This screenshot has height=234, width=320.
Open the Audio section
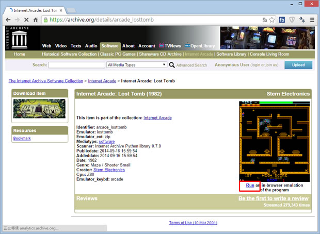pyautogui.click(x=91, y=46)
